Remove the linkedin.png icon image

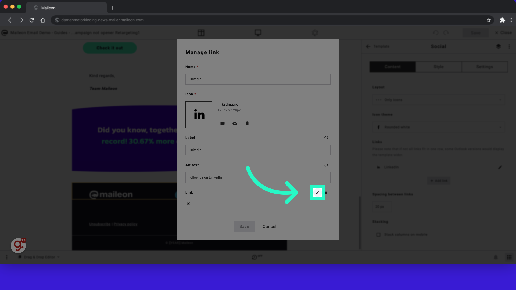point(247,123)
